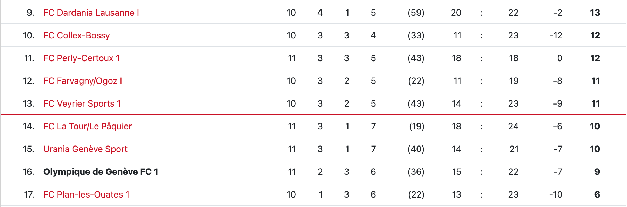Open the Urania Genève Sport team link
Screen dimensions: 627x207
click(85, 149)
